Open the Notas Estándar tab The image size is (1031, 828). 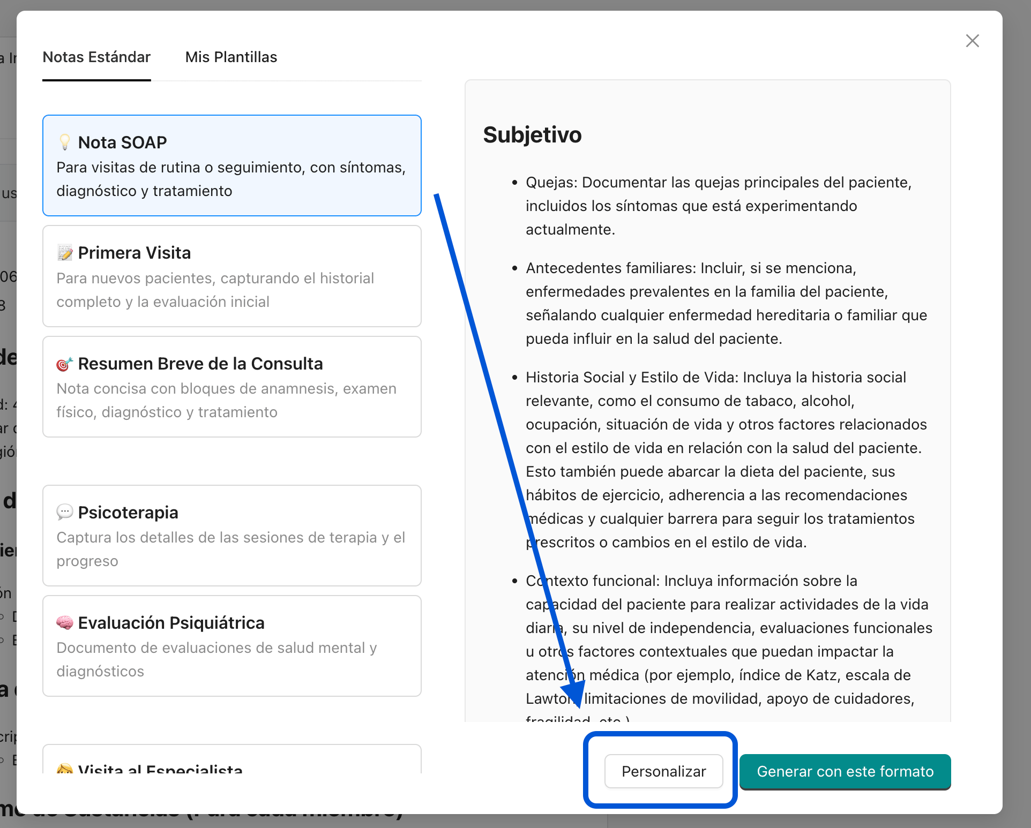click(96, 57)
